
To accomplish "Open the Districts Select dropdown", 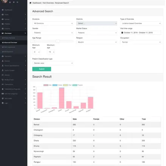I will coord(97,23).
